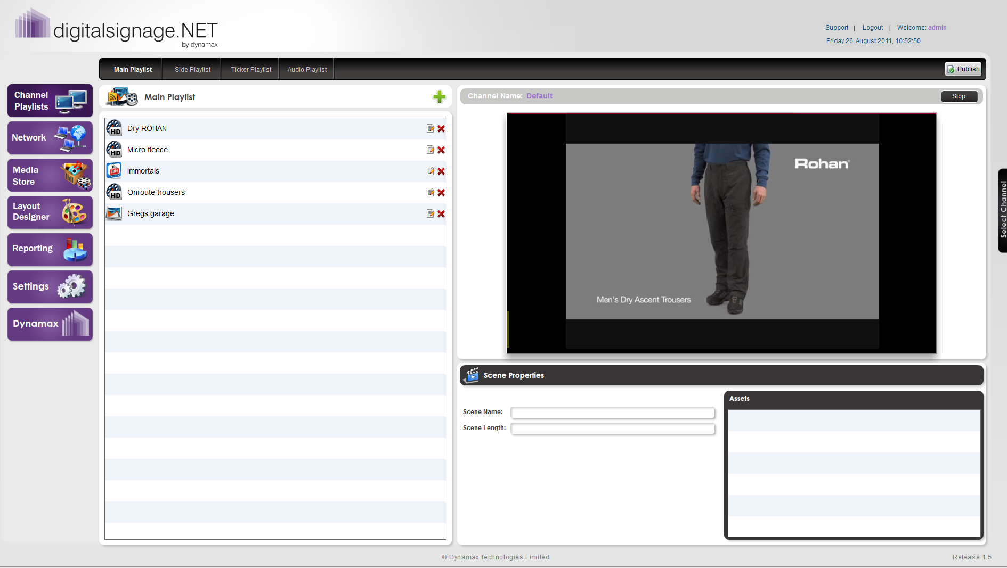Click the admin username link
Image resolution: width=1007 pixels, height=568 pixels.
[937, 28]
